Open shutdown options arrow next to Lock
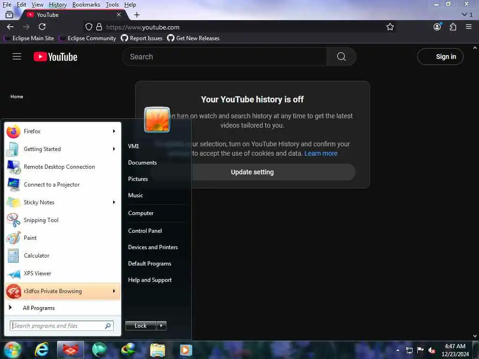The height and width of the screenshot is (359, 479). (x=161, y=325)
